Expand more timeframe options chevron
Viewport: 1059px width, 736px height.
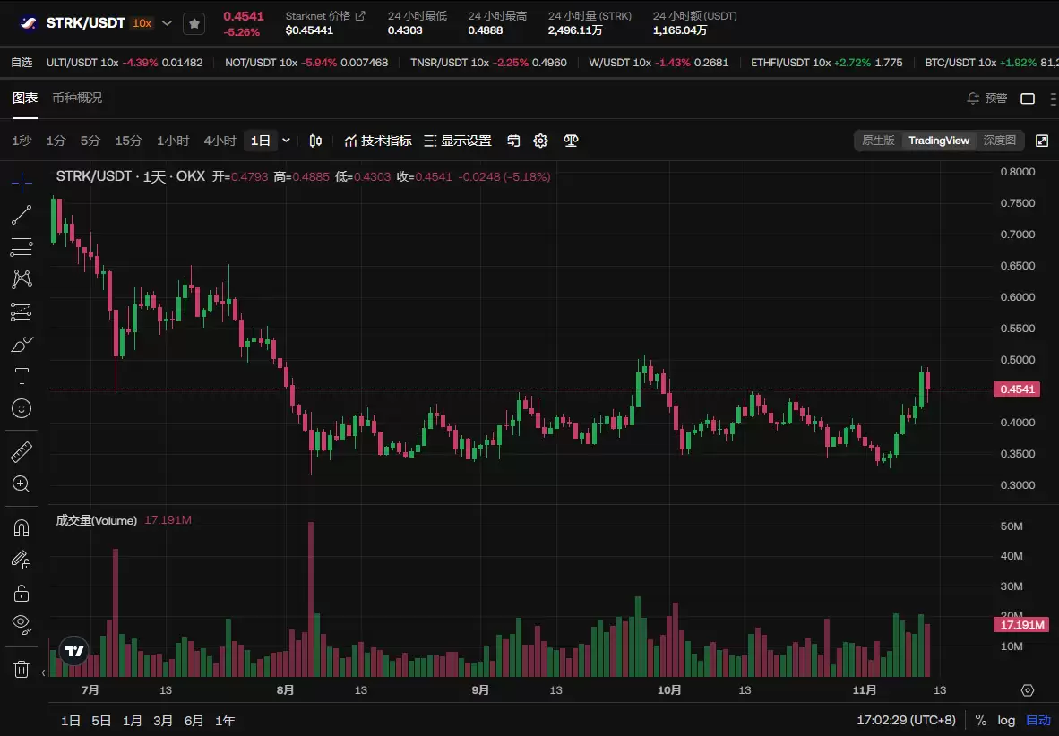pos(287,141)
